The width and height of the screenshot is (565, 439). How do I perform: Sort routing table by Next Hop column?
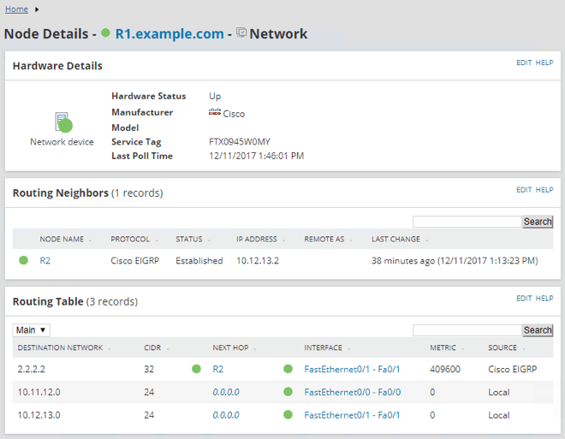tap(230, 348)
